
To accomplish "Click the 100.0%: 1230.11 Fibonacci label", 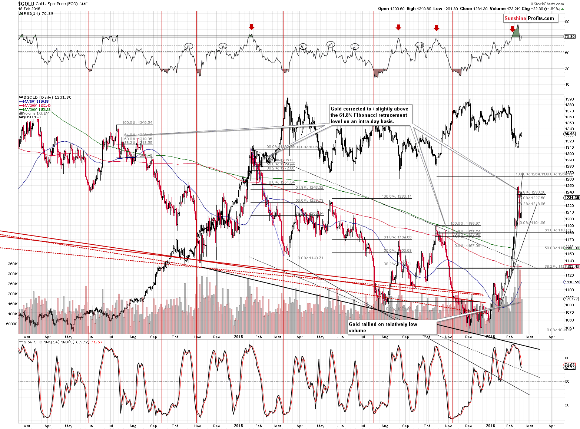I will [x=397, y=197].
